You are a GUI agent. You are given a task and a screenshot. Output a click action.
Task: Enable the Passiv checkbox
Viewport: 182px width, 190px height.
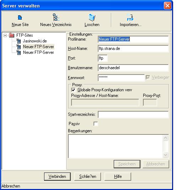pos(96,124)
